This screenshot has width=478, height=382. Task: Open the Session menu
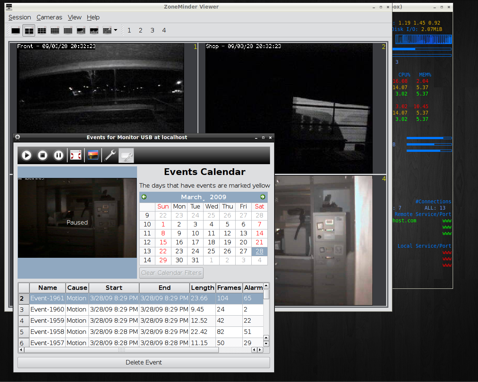tap(20, 17)
